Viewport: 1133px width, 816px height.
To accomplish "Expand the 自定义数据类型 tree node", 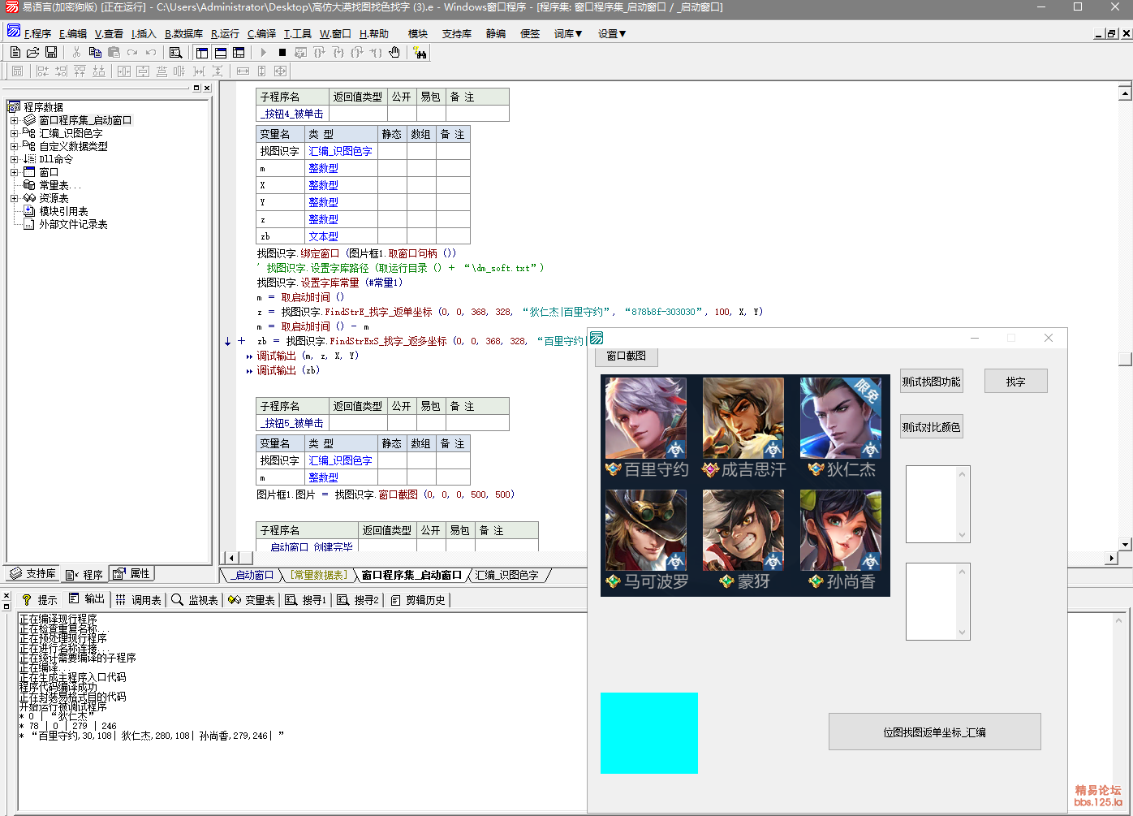I will point(14,146).
